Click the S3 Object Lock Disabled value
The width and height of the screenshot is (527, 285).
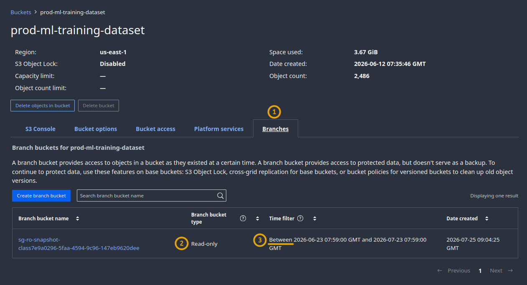pyautogui.click(x=113, y=64)
